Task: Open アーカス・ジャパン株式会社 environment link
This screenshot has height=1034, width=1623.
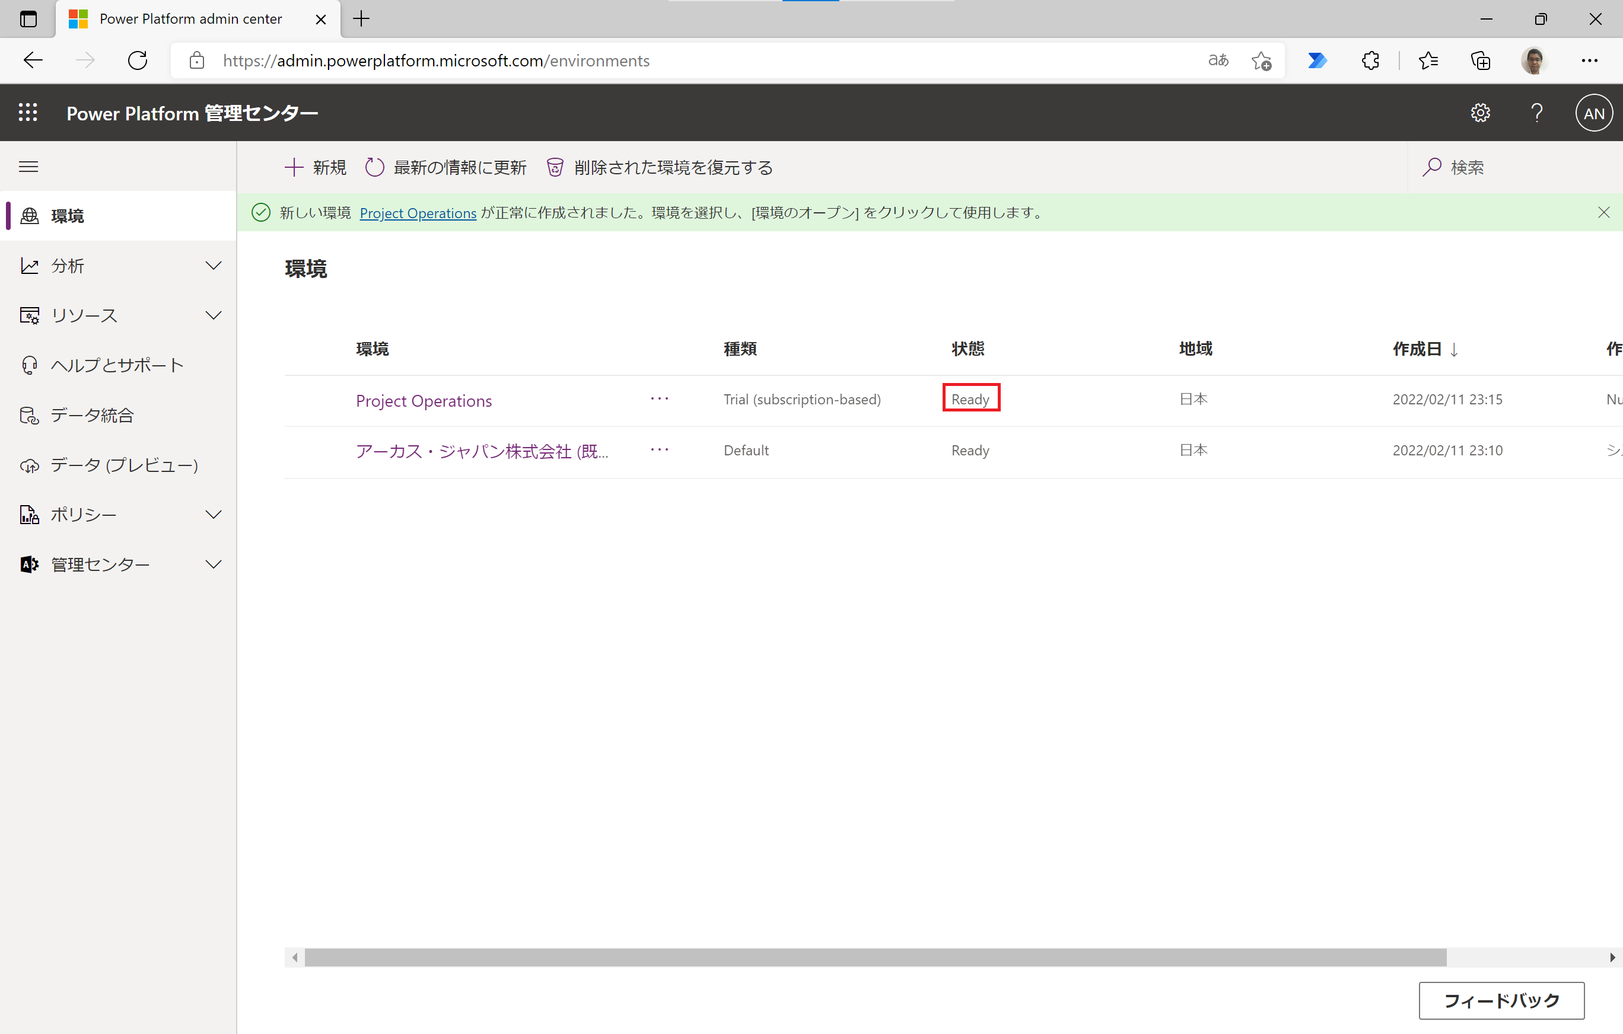Action: 482,451
